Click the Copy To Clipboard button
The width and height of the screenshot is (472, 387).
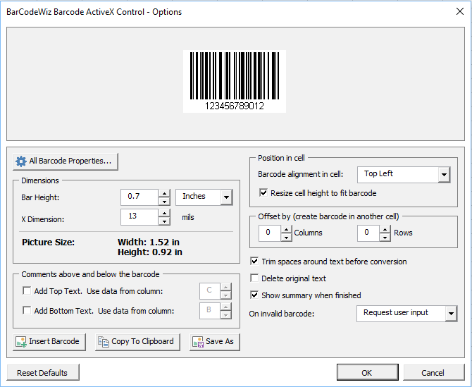click(x=137, y=342)
